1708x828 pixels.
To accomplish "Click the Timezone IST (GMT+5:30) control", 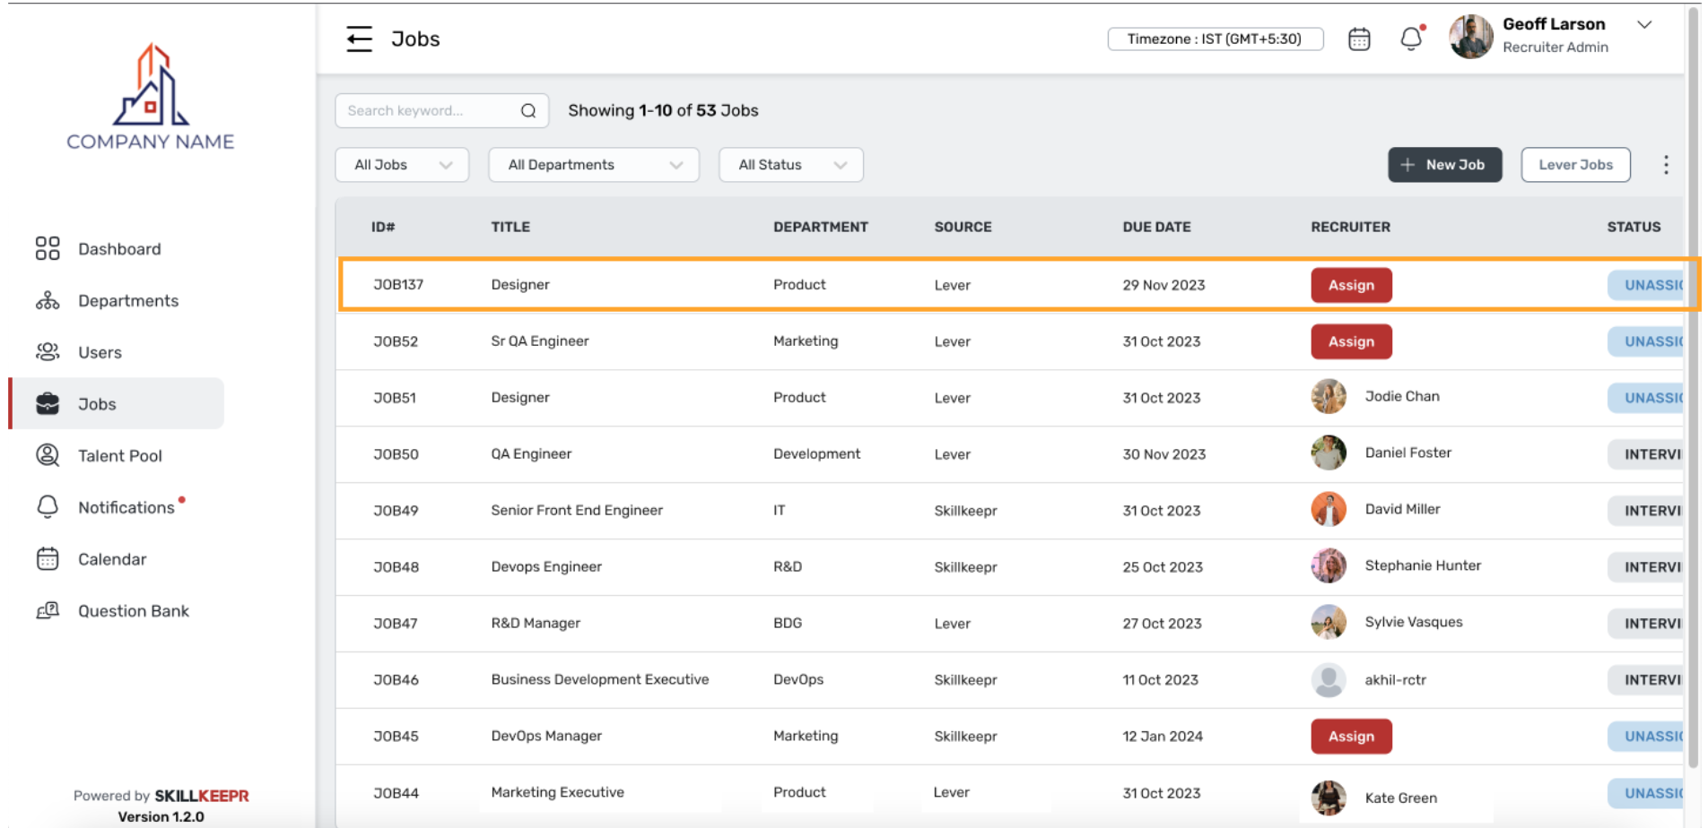I will click(1216, 39).
